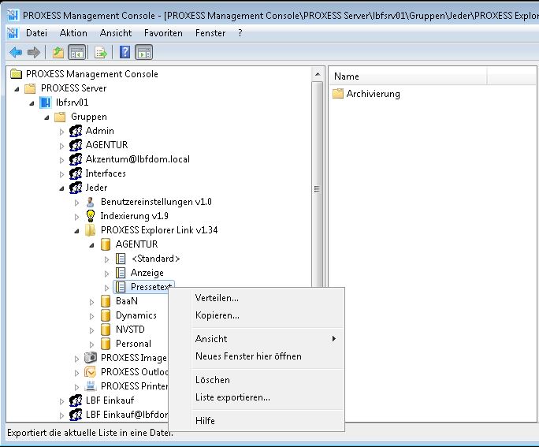Click the gray Forward arrow toolbar icon
This screenshot has width=539, height=447.
[x=34, y=53]
